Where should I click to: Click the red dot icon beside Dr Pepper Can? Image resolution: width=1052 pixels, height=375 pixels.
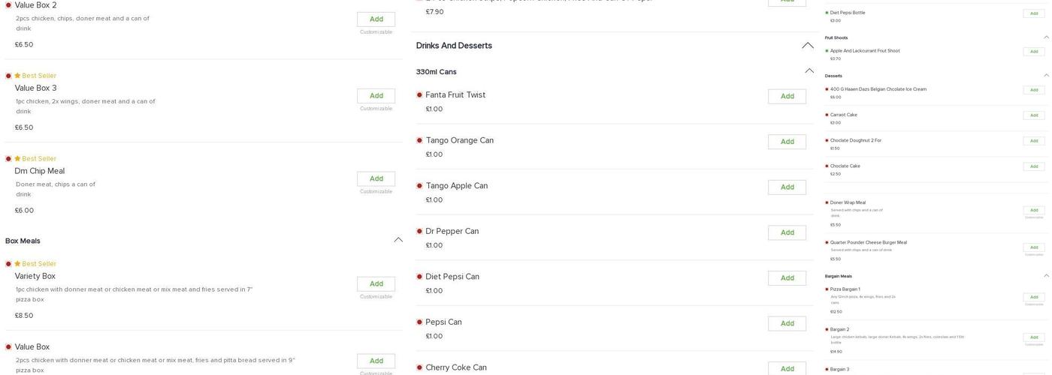[419, 232]
